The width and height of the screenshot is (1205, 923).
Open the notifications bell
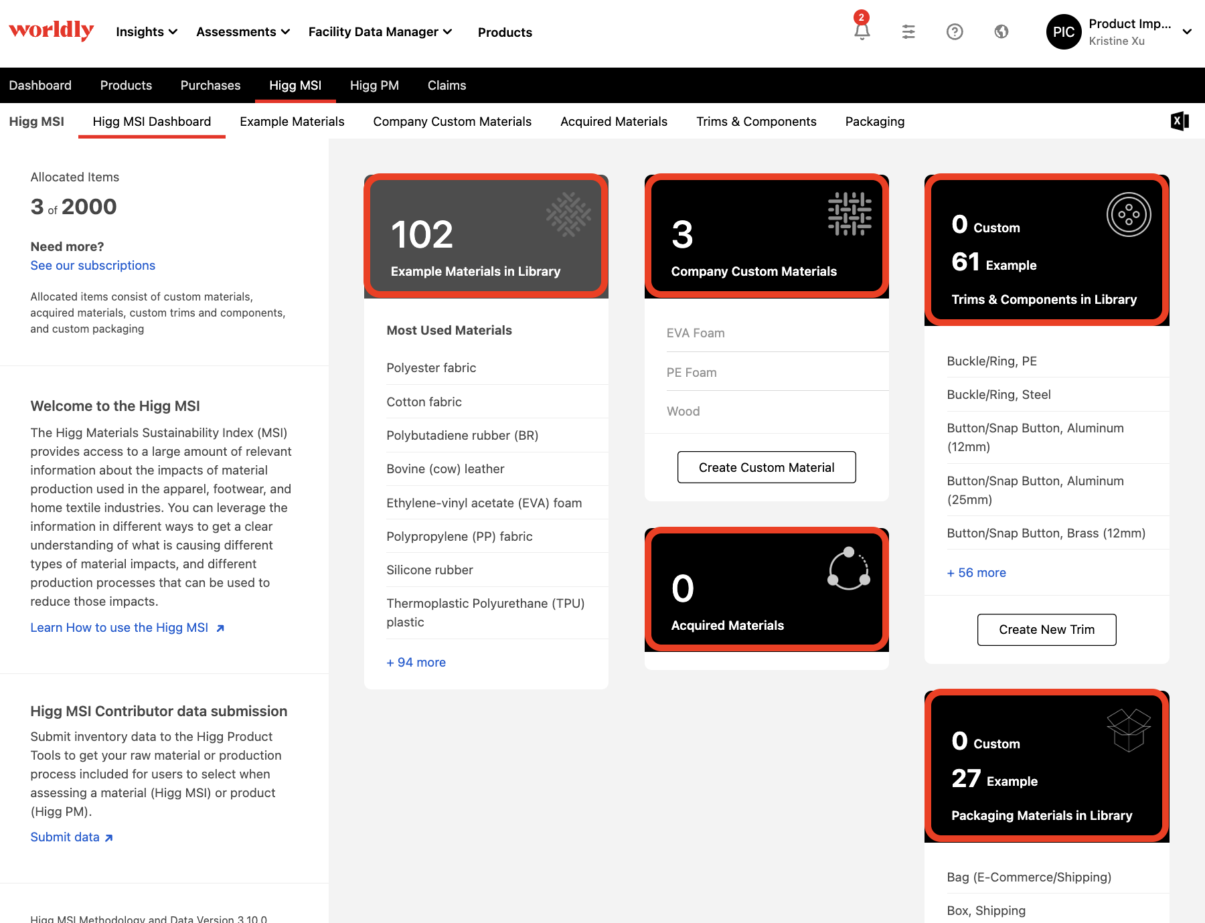tap(862, 31)
